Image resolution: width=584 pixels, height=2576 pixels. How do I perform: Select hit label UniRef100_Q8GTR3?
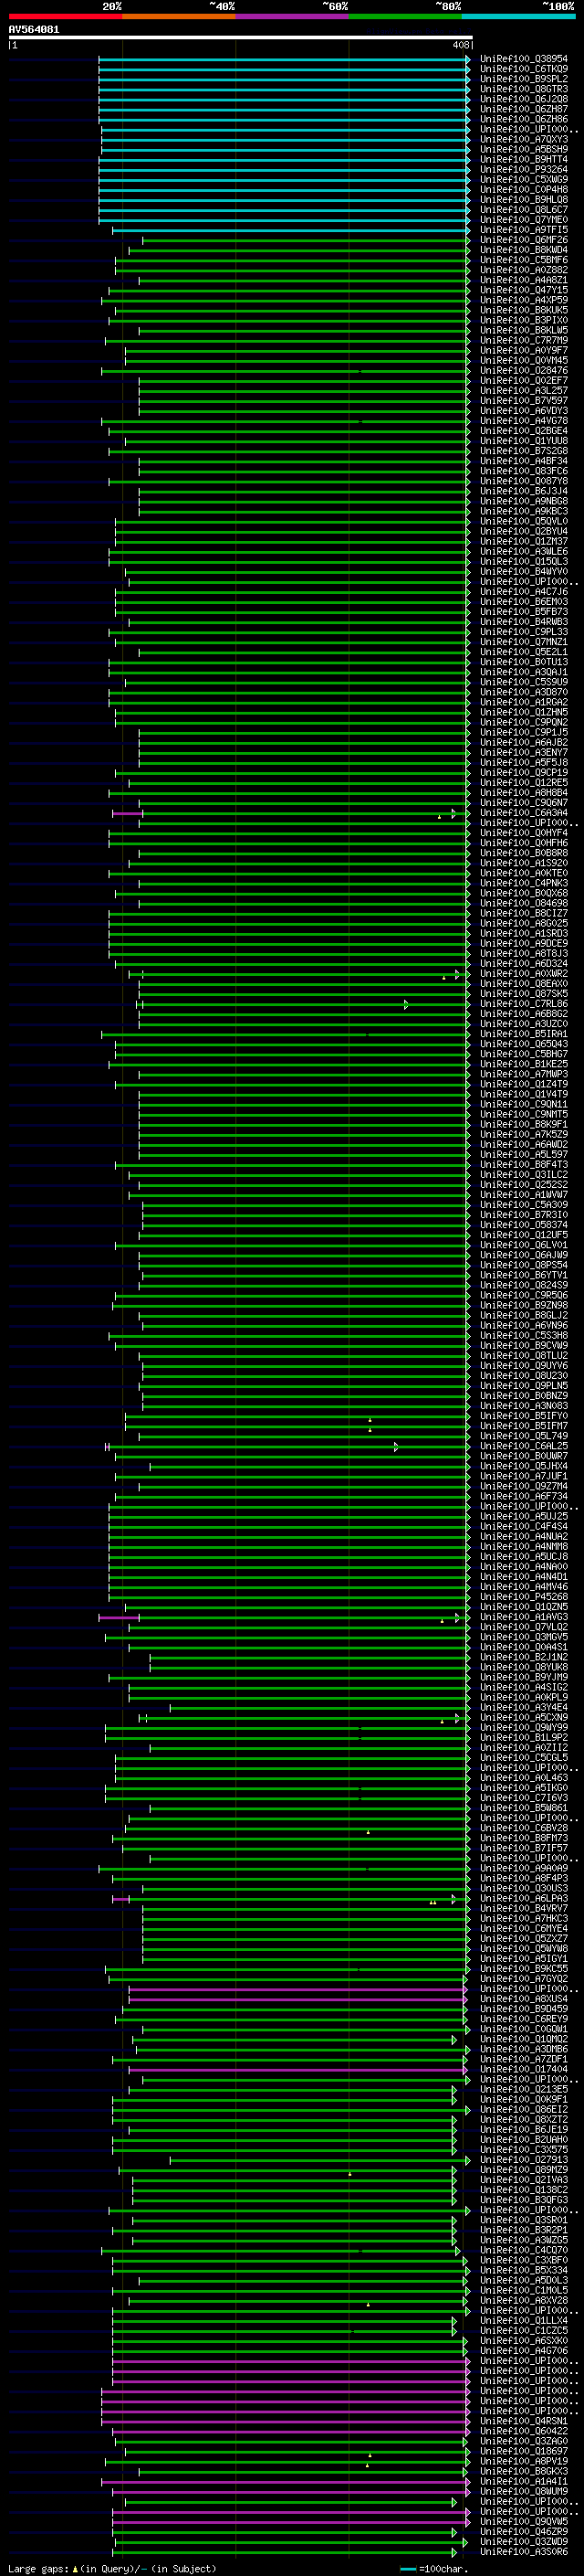(x=523, y=89)
